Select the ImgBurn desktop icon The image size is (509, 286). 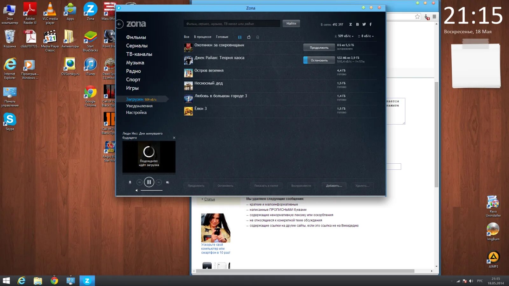click(x=493, y=232)
